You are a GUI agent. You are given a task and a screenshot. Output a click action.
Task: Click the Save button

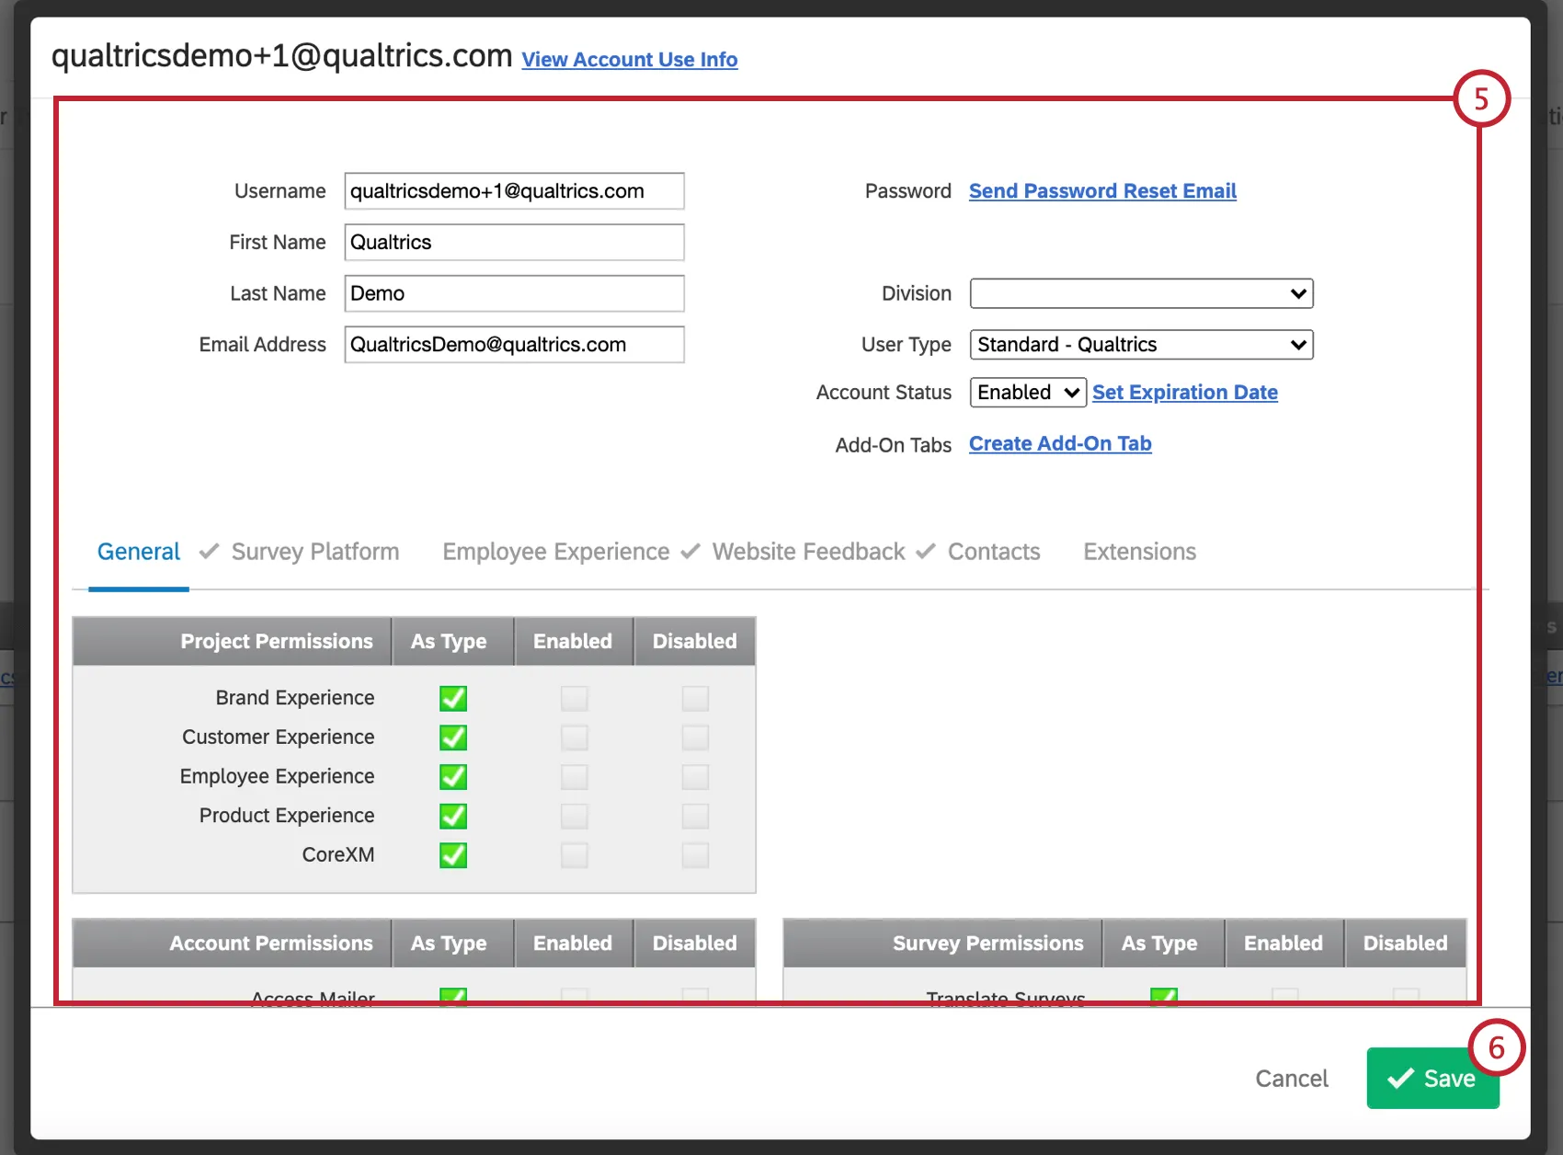[x=1432, y=1078]
